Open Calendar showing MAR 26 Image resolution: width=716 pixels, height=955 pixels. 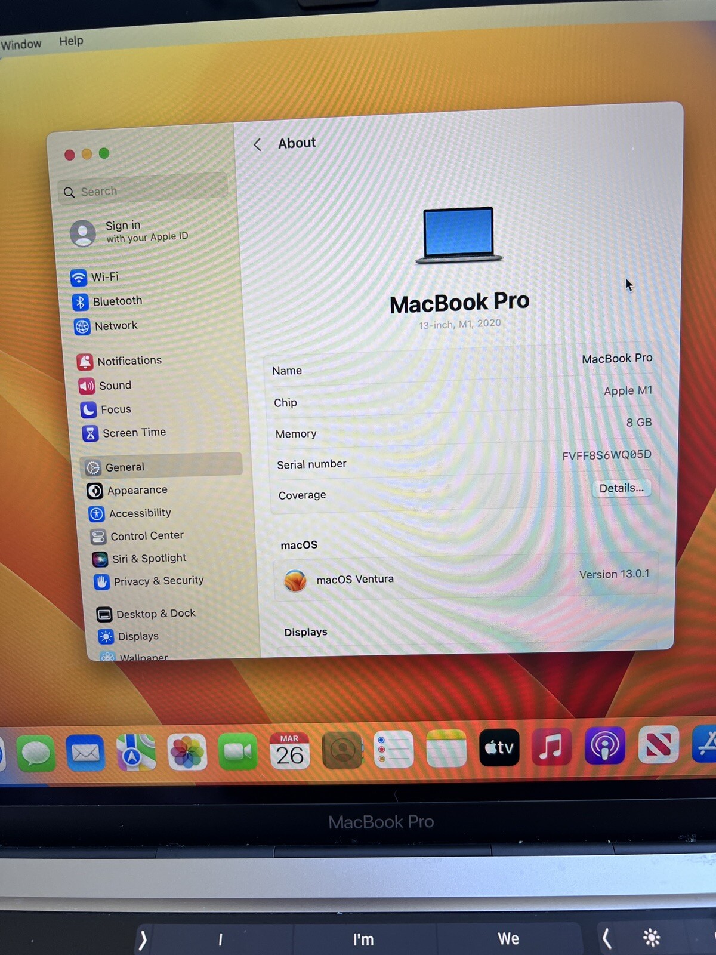(x=289, y=750)
